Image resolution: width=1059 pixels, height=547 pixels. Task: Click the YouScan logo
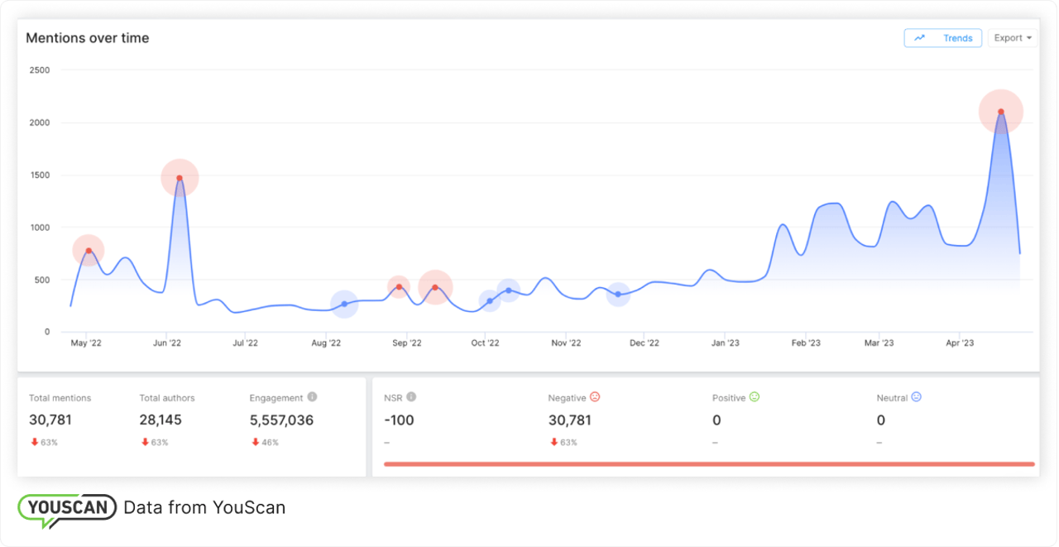[68, 507]
